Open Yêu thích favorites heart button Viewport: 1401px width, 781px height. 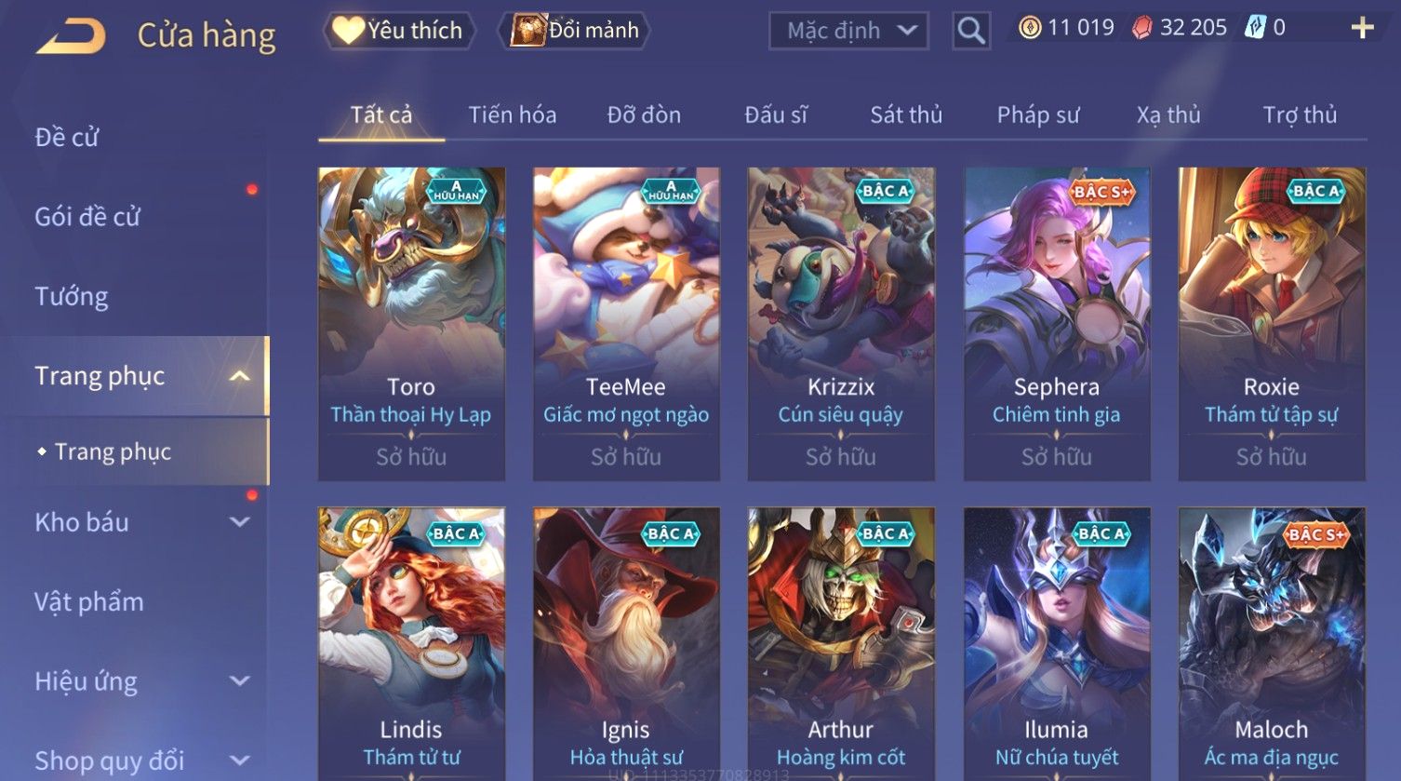point(398,31)
